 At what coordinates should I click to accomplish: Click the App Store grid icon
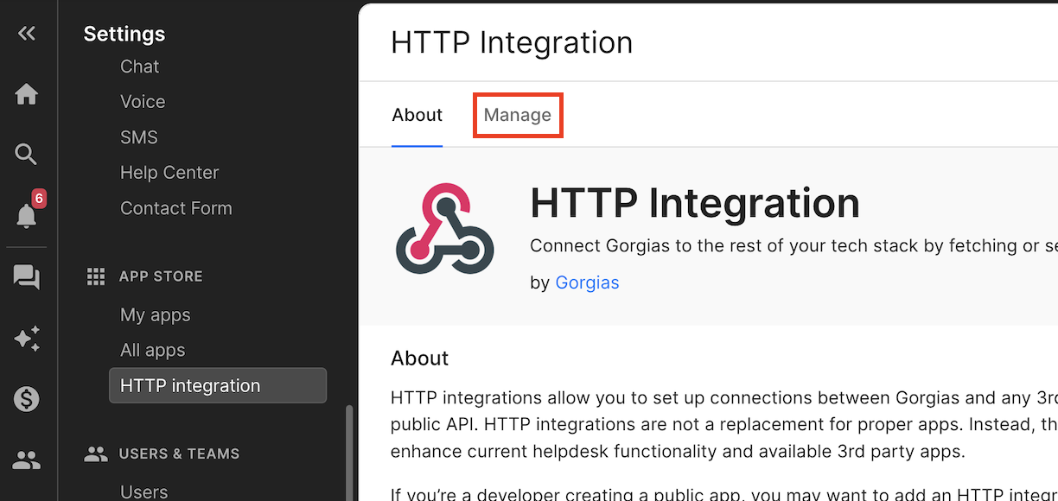click(96, 276)
